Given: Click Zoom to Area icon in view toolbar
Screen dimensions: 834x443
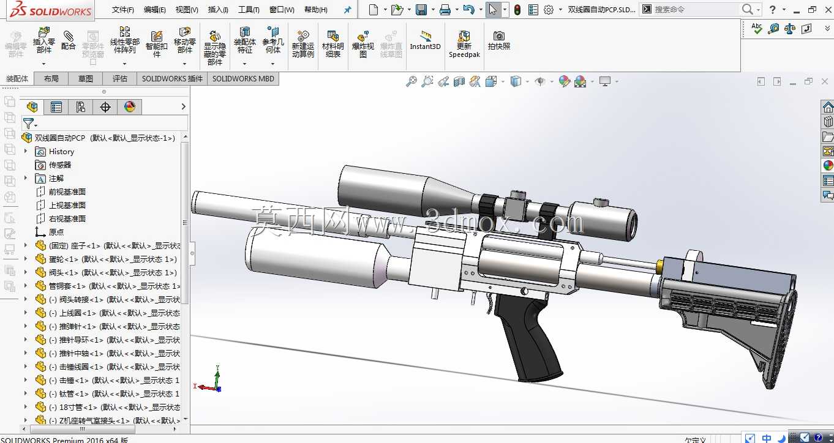Looking at the screenshot, I should (427, 81).
